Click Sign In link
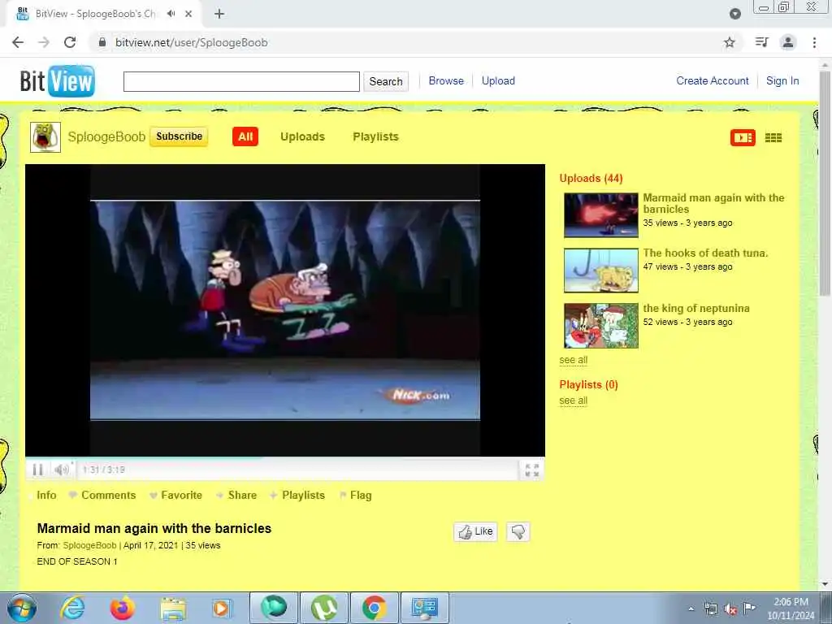The width and height of the screenshot is (832, 624). click(782, 80)
